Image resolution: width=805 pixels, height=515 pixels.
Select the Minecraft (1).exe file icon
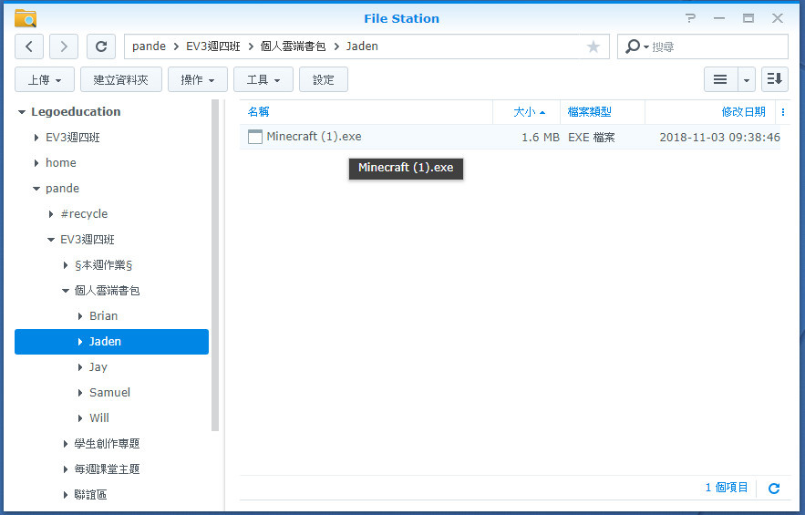click(254, 137)
